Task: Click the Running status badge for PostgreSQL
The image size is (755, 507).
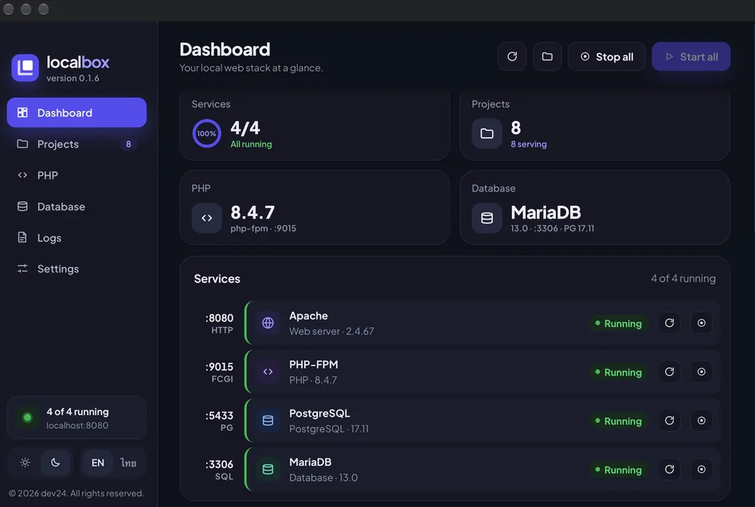Action: tap(619, 421)
